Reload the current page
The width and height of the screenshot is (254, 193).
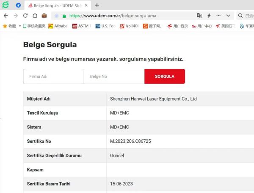[x=25, y=16]
